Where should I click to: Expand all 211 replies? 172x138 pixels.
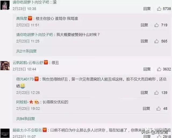point(26,51)
